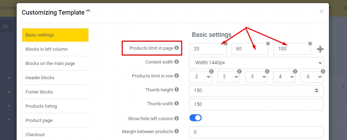Collapse the sidebar with the arrow icon
347x140 pixels.
click(6, 26)
